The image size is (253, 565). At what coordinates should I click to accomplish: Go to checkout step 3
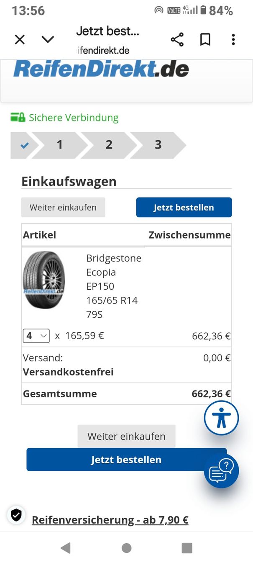coord(158,145)
